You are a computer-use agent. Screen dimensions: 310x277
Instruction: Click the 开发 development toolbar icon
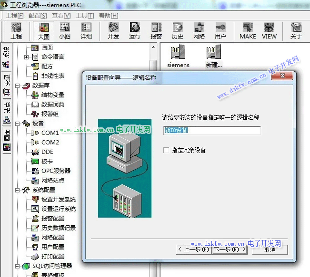[113, 31]
